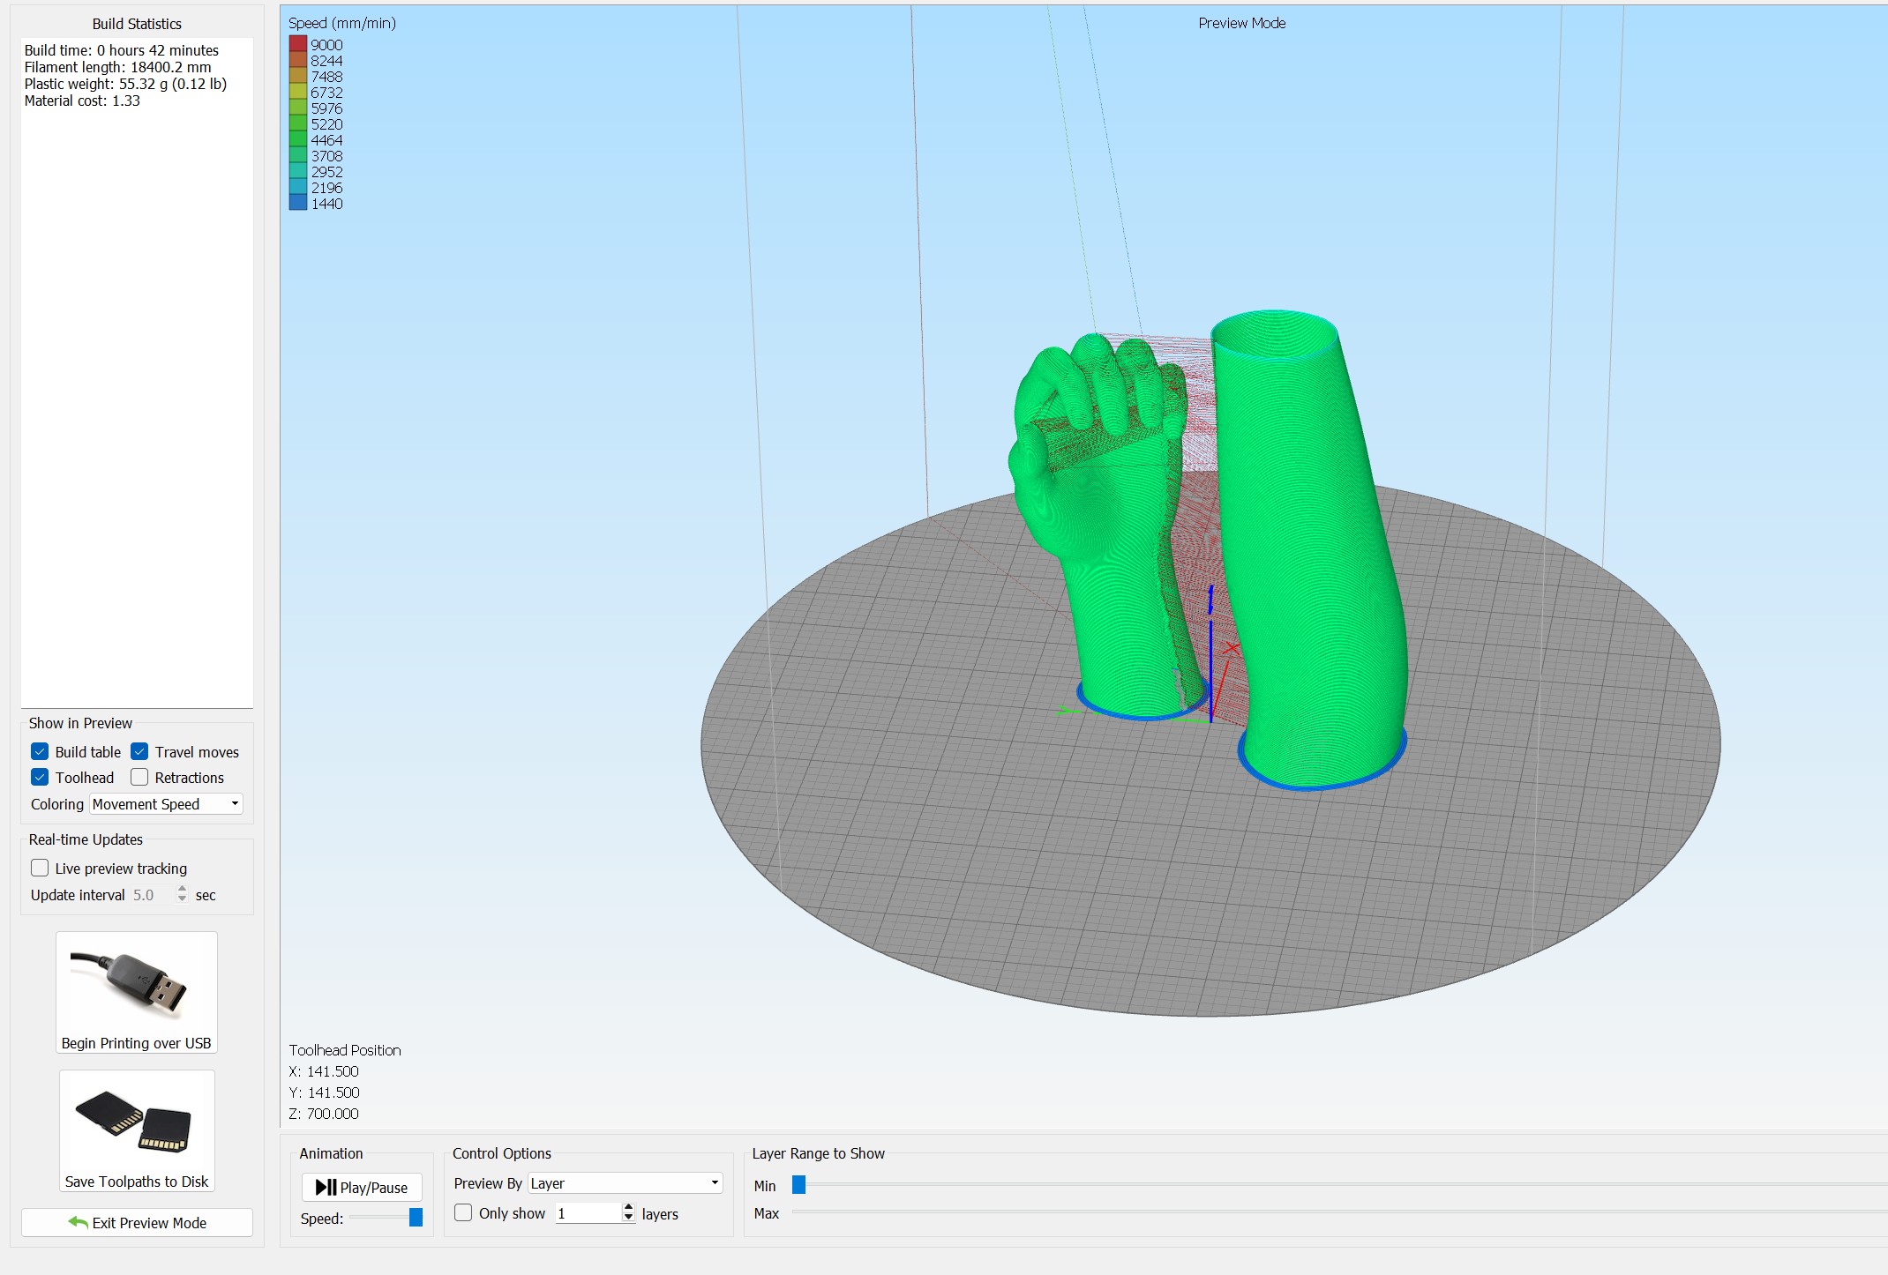Click Begin Printing over USB

tap(137, 992)
